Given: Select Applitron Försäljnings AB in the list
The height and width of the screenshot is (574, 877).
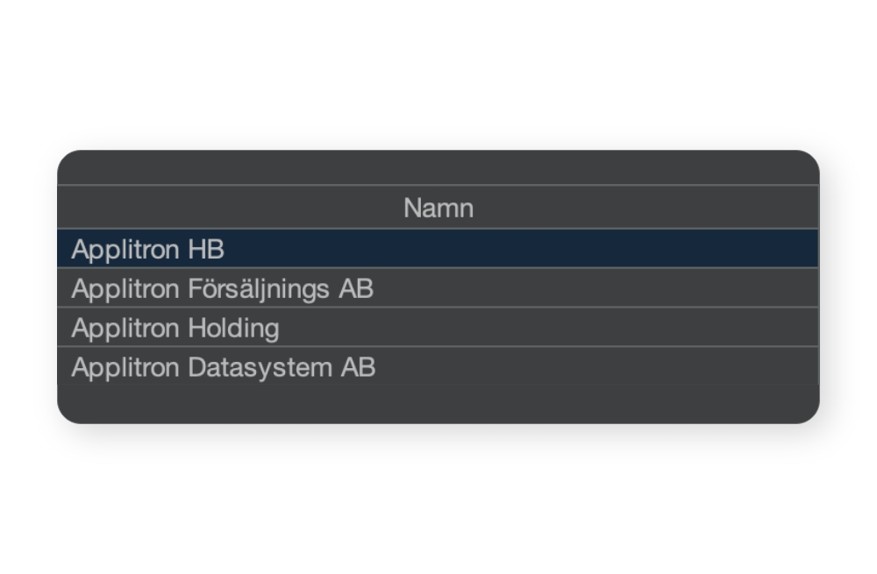Looking at the screenshot, I should 438,287.
